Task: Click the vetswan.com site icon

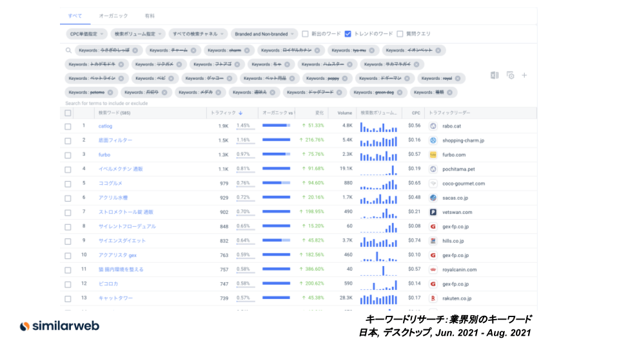Action: (x=433, y=212)
